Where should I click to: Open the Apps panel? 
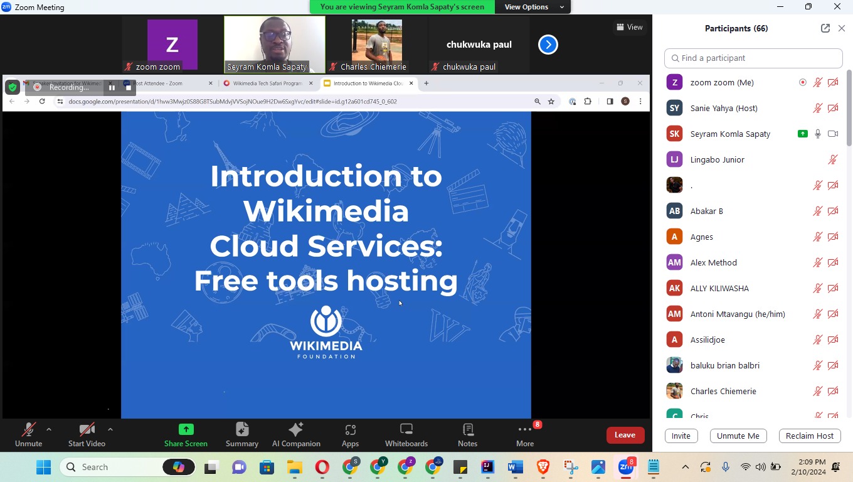(x=350, y=435)
